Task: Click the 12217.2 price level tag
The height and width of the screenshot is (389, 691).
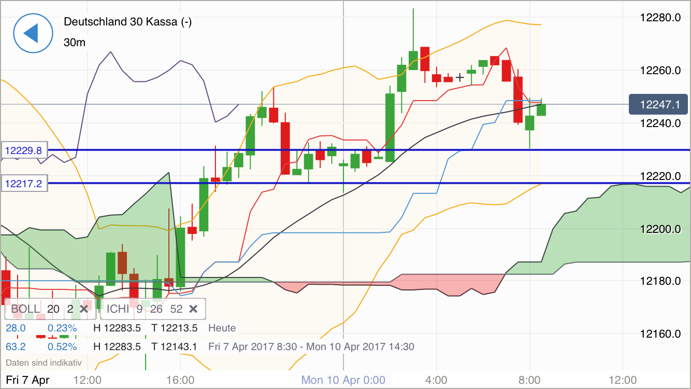Action: 23,183
